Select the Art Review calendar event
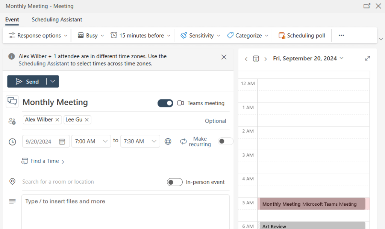This screenshot has width=385, height=229. pyautogui.click(x=312, y=226)
